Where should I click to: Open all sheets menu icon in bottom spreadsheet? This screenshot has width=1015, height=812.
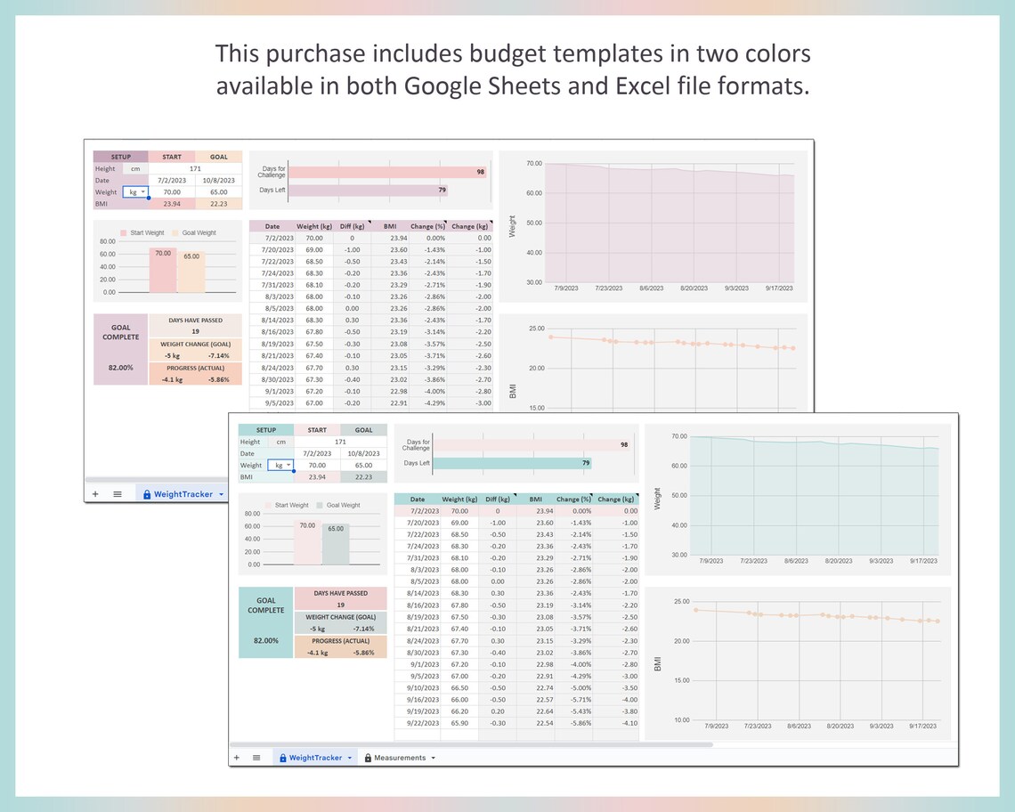click(x=257, y=758)
